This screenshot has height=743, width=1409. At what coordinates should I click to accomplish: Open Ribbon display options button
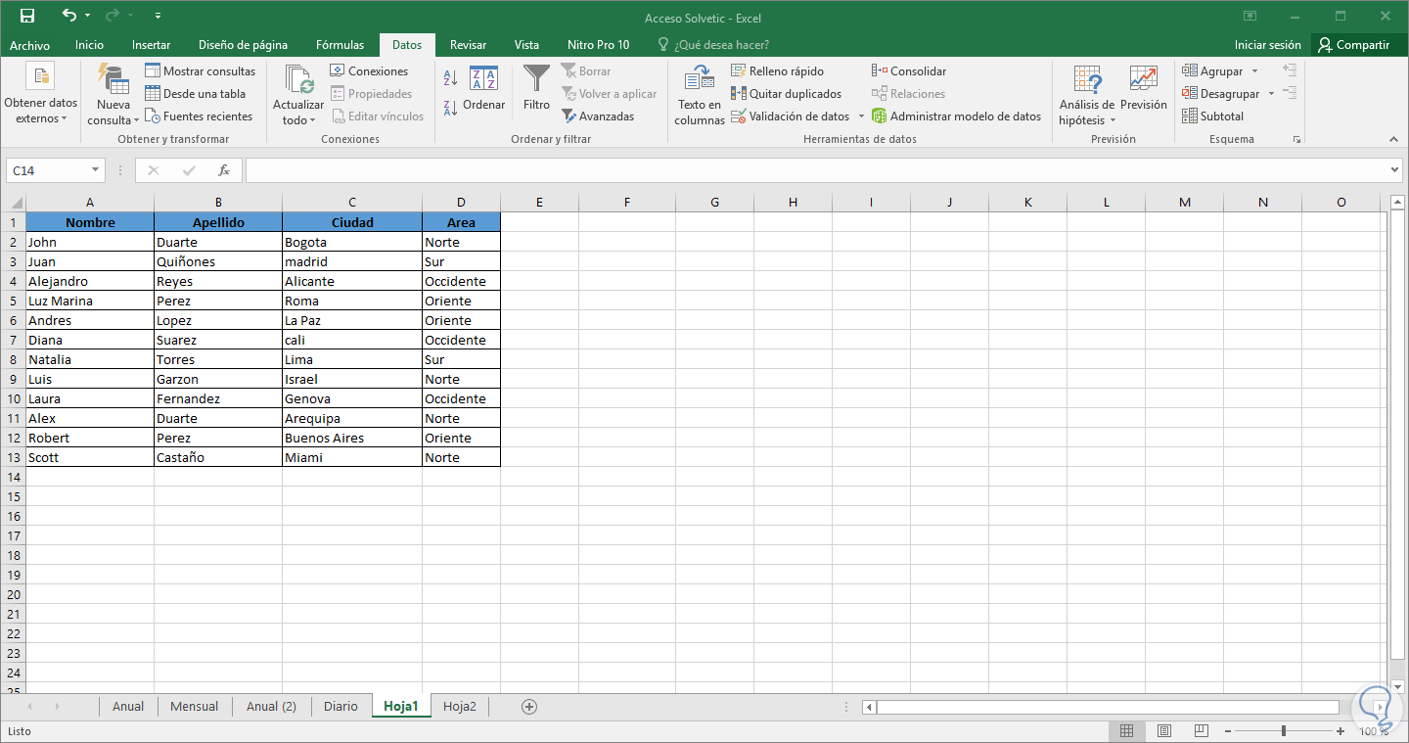tap(1250, 17)
